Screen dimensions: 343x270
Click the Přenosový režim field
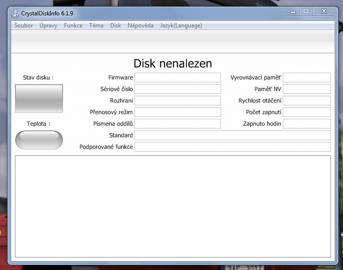(177, 112)
